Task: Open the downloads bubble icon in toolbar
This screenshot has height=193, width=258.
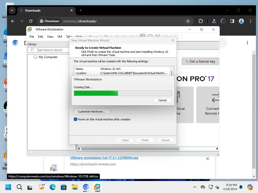Action: coord(223,21)
